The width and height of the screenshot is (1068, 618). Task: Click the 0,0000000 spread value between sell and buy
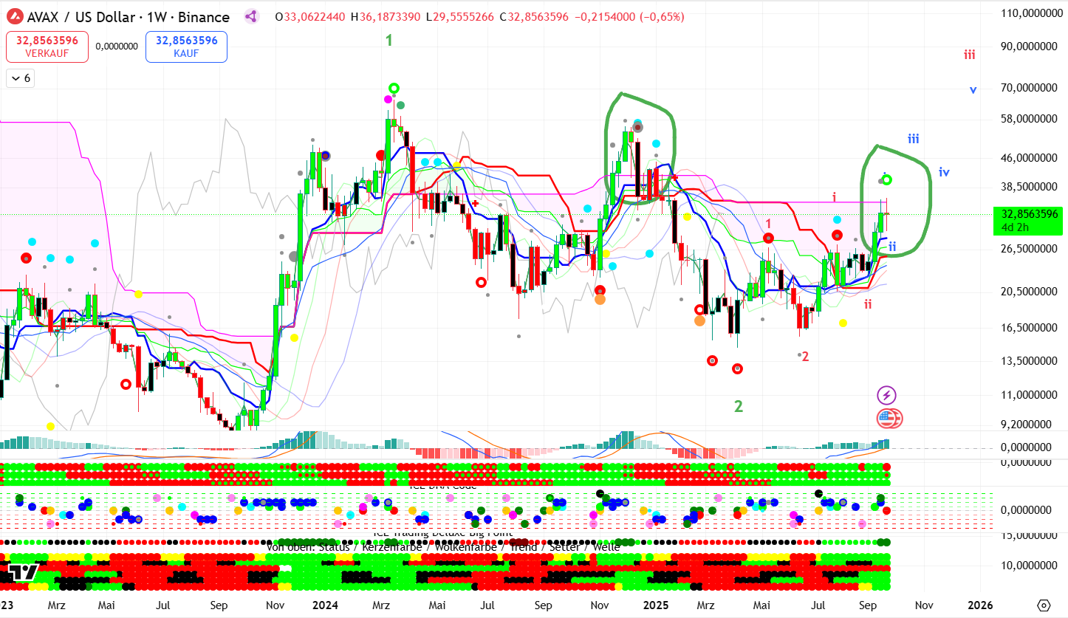[117, 46]
